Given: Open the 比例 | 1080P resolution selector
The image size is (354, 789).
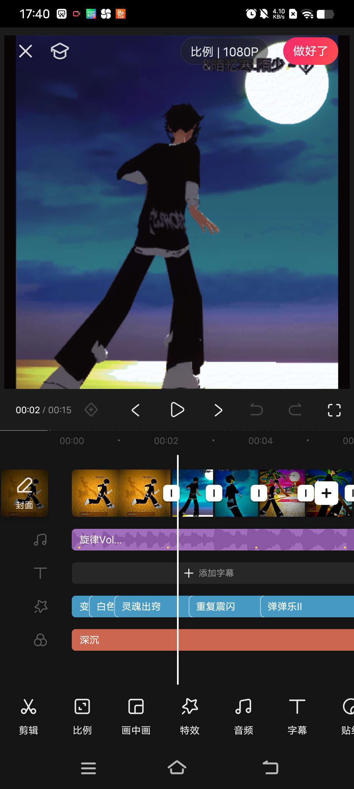Looking at the screenshot, I should click(225, 52).
